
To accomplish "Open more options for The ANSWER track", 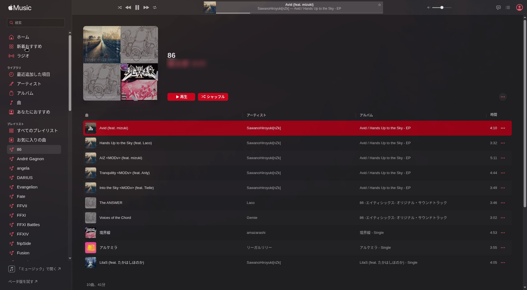I will 503,203.
